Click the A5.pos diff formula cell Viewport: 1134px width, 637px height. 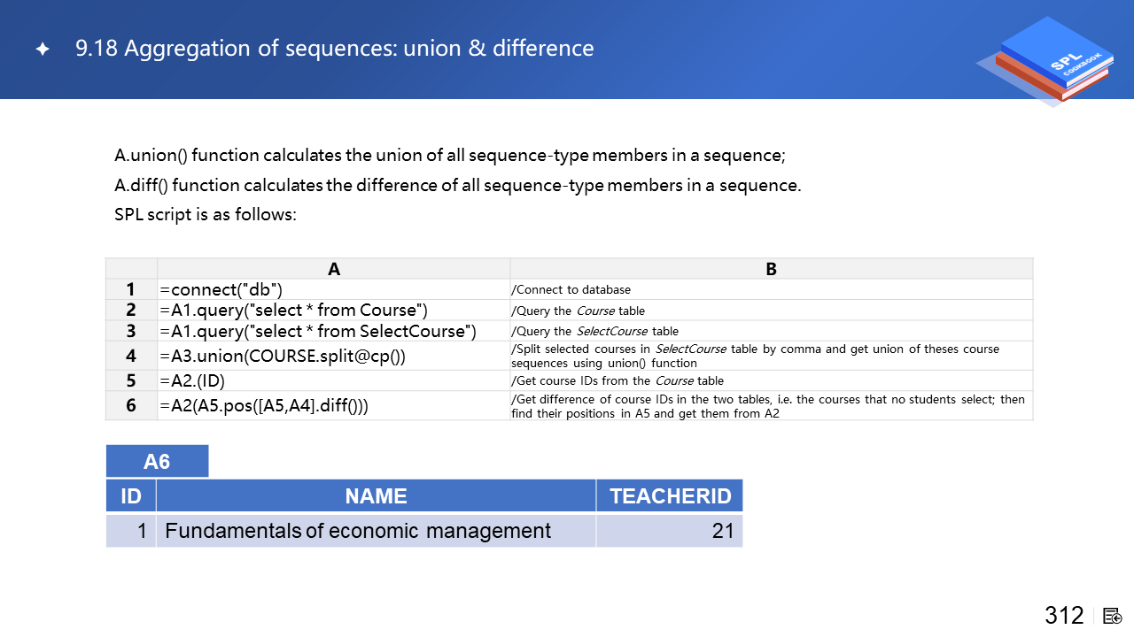[x=333, y=405]
